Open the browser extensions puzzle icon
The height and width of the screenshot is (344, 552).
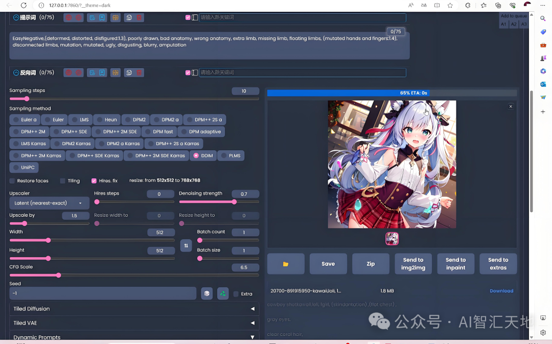468,5
